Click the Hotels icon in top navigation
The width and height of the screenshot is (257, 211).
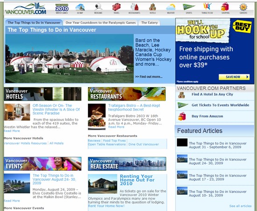[x=153, y=8]
